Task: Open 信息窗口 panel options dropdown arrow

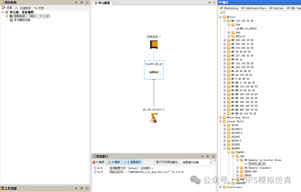Action: click(x=202, y=157)
